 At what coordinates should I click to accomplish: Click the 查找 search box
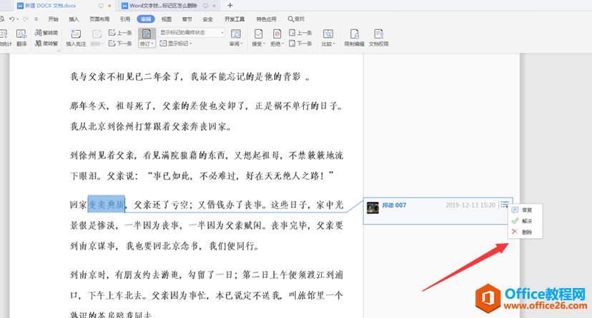pos(296,19)
